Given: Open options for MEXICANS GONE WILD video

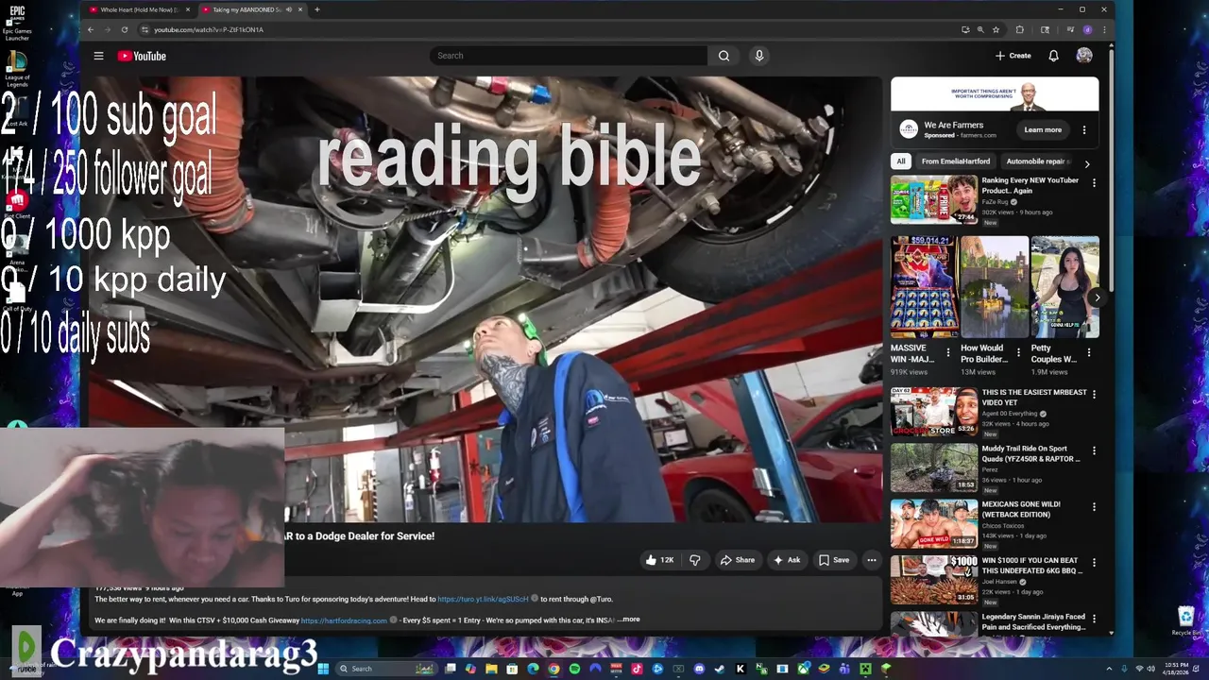Looking at the screenshot, I should pyautogui.click(x=1094, y=507).
